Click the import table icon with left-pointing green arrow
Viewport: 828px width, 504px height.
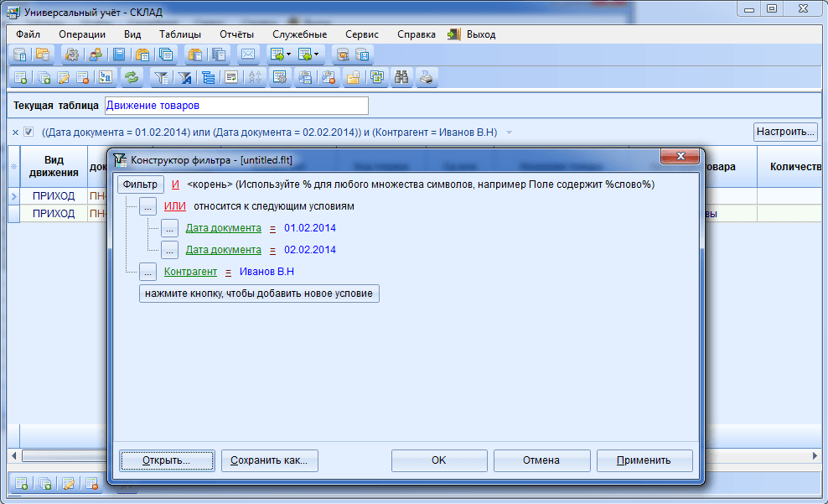(305, 55)
